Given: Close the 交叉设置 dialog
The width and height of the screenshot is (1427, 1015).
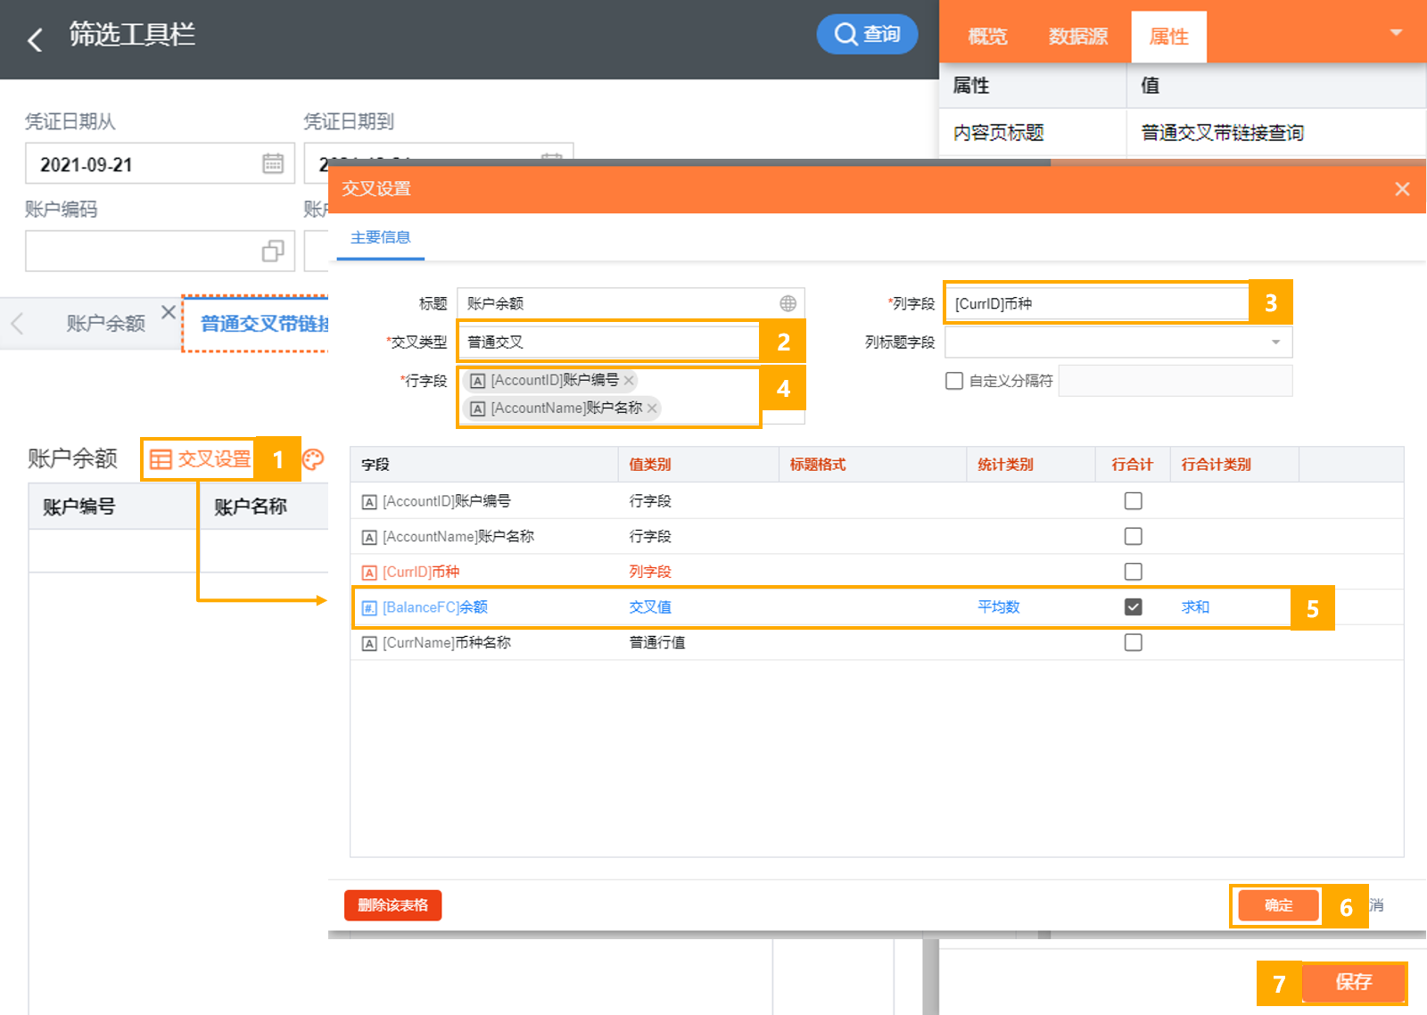Looking at the screenshot, I should coord(1402,189).
